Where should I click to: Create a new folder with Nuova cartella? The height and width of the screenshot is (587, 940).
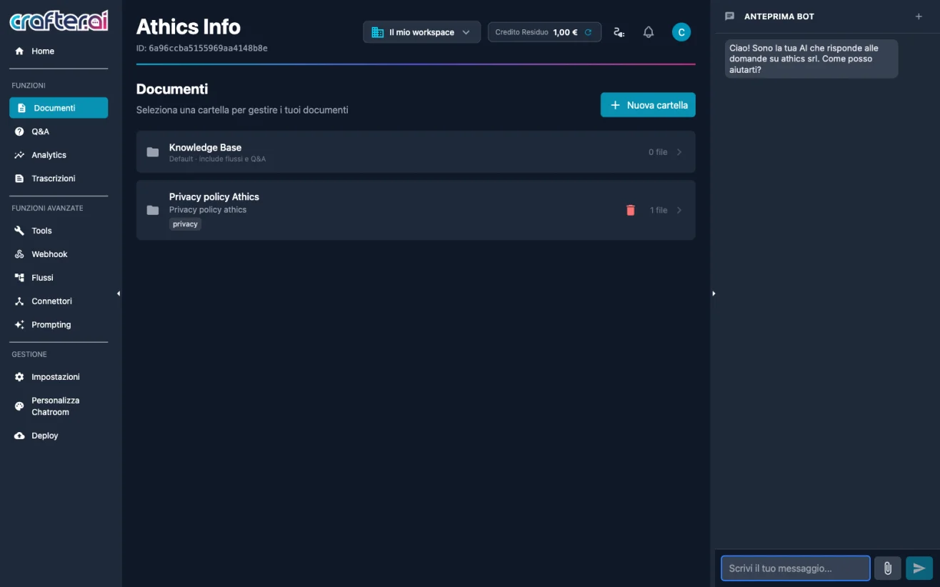click(648, 105)
